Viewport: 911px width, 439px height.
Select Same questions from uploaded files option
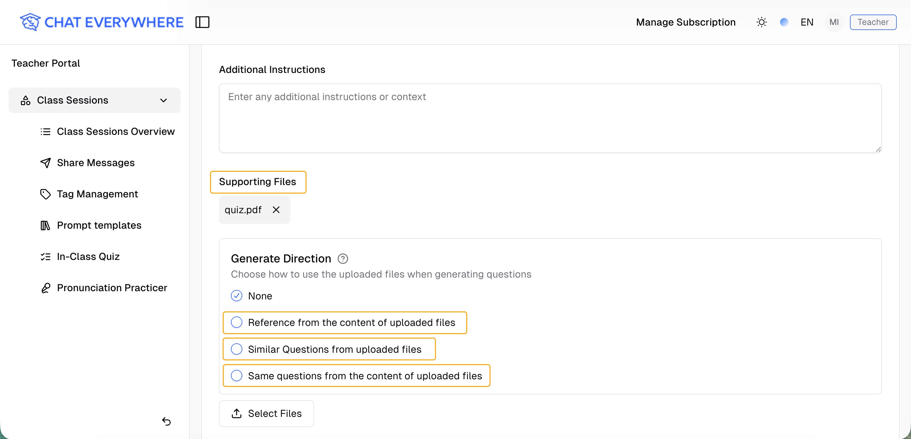click(237, 376)
